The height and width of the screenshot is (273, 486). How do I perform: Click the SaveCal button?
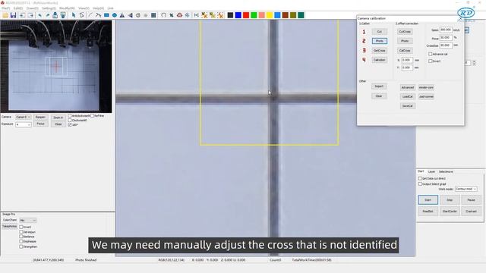point(407,106)
